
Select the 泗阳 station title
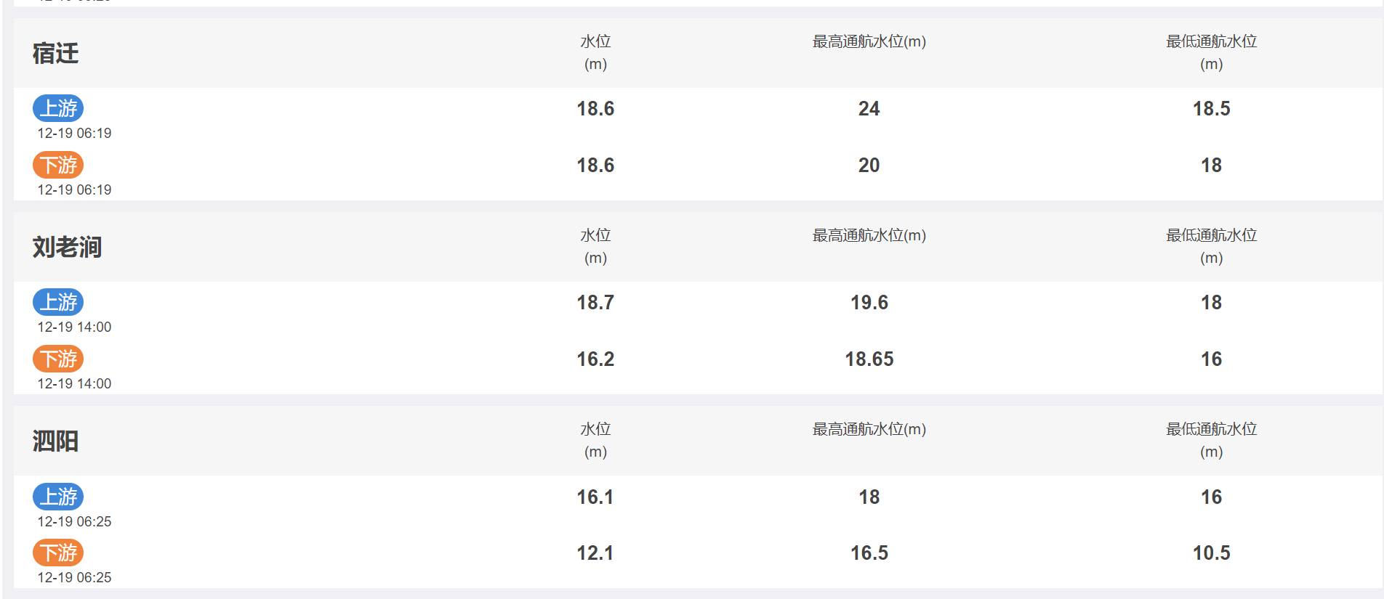55,441
